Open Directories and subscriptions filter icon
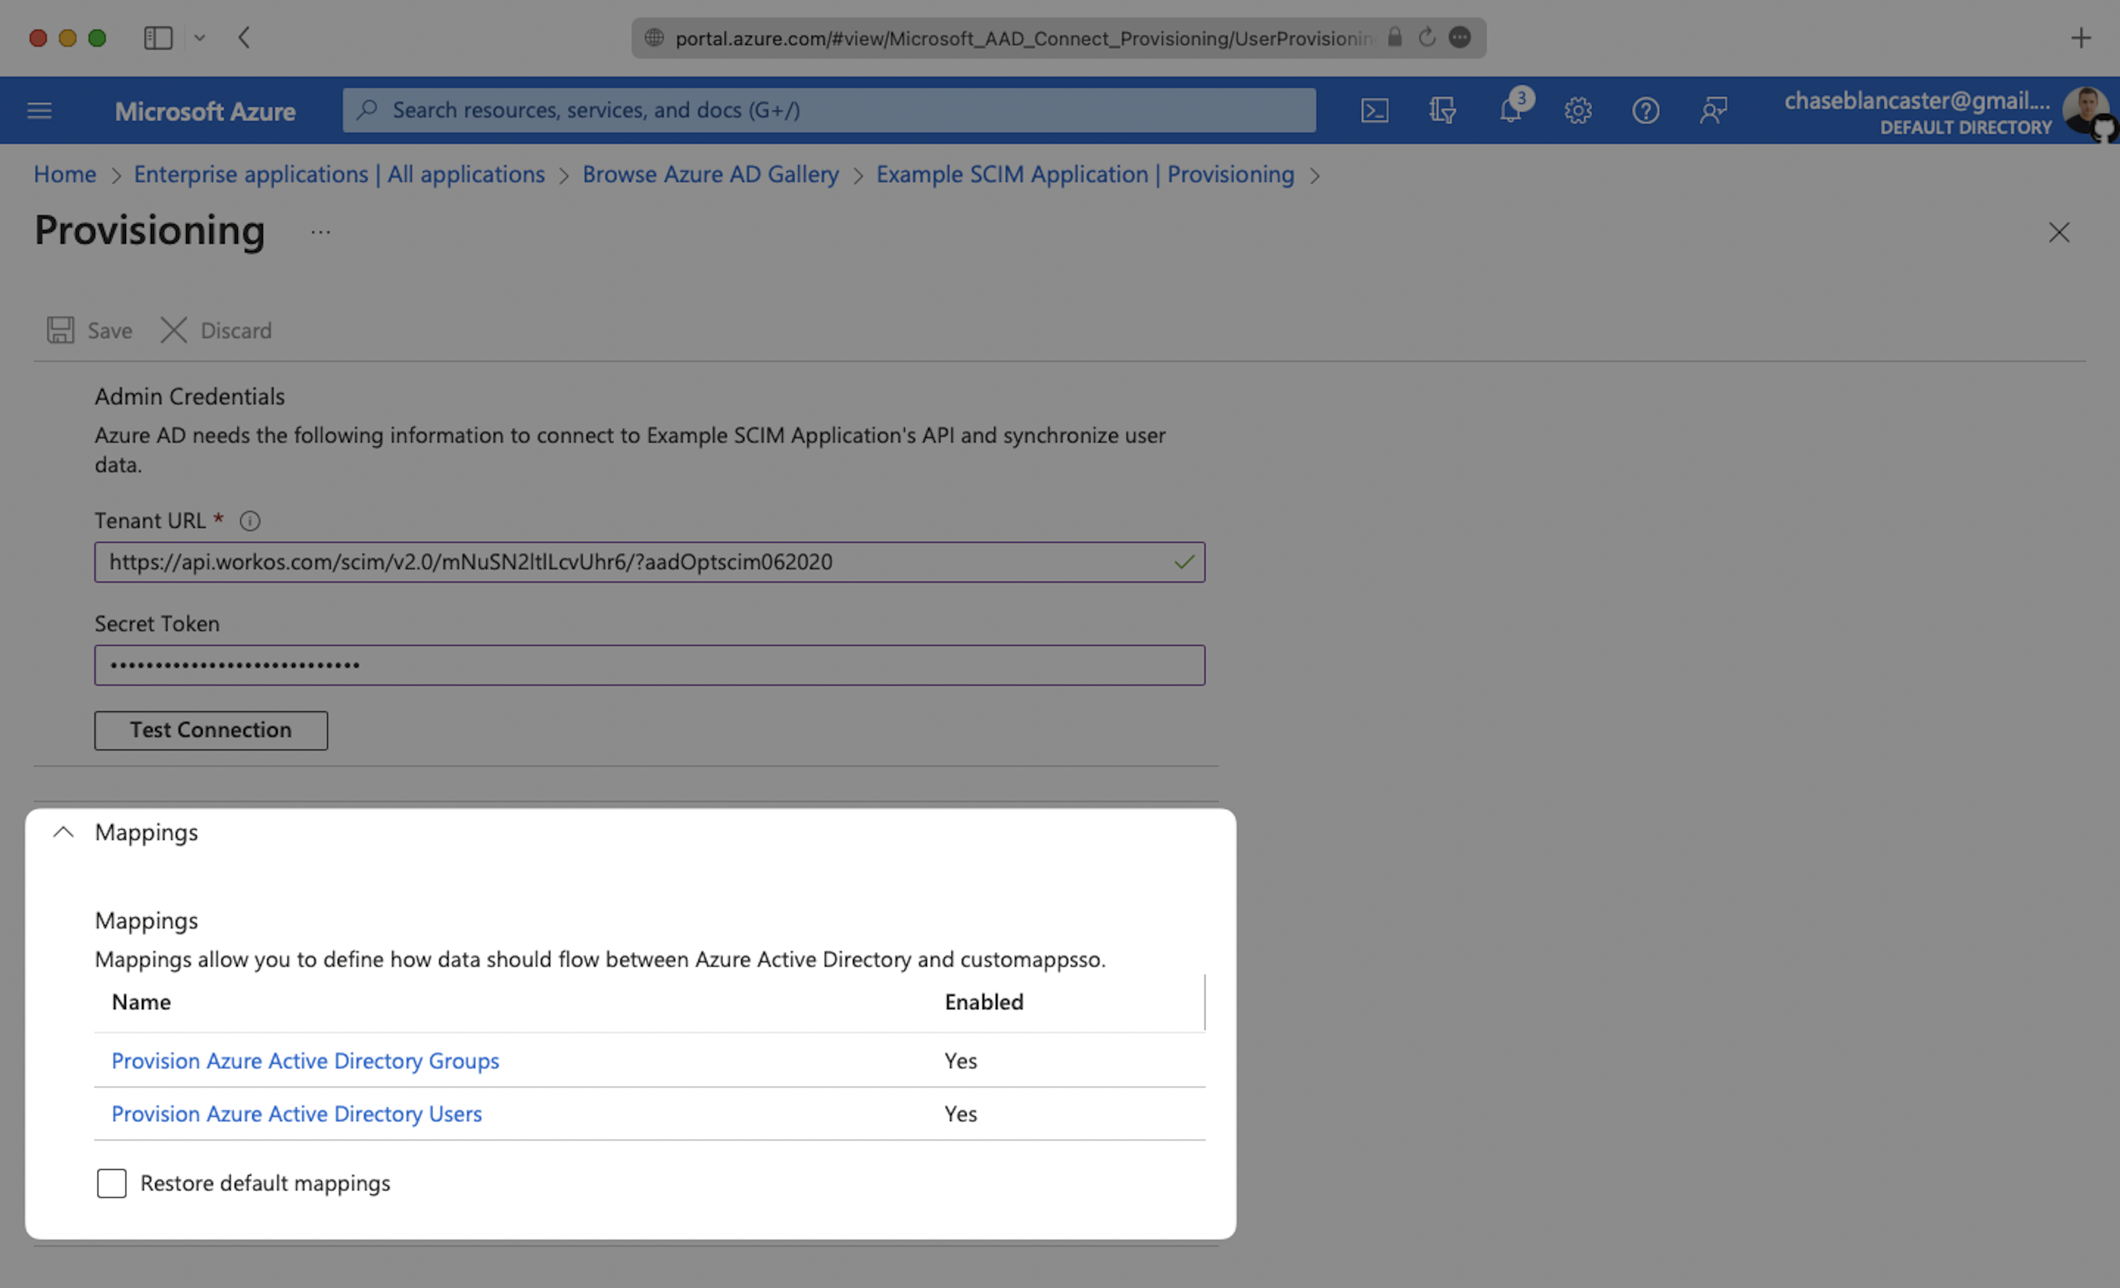The height and width of the screenshot is (1288, 2120). click(1442, 111)
